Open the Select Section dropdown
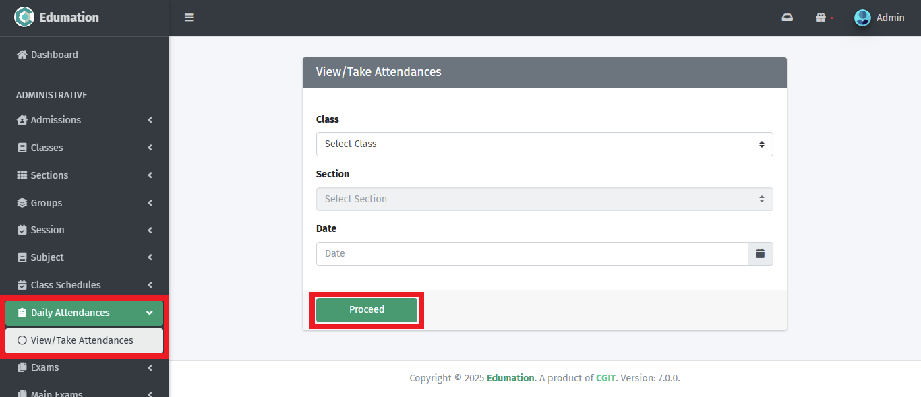The image size is (921, 397). (544, 199)
